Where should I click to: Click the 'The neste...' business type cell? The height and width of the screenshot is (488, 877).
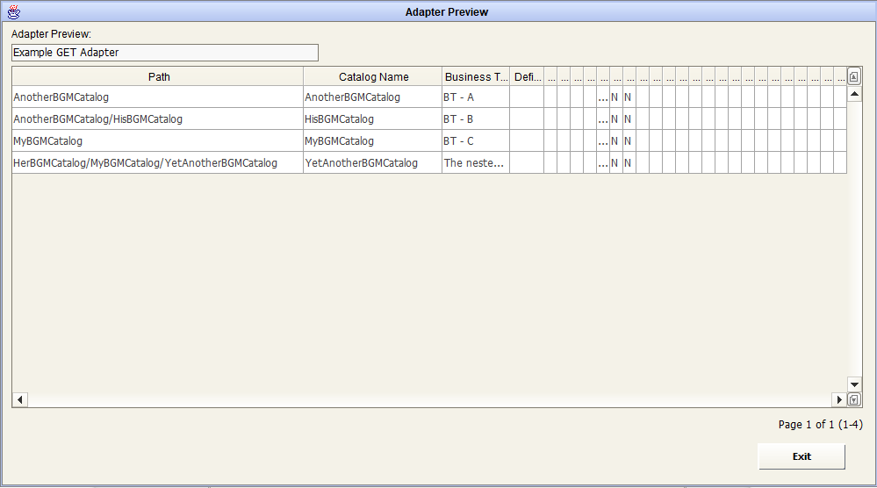[476, 162]
